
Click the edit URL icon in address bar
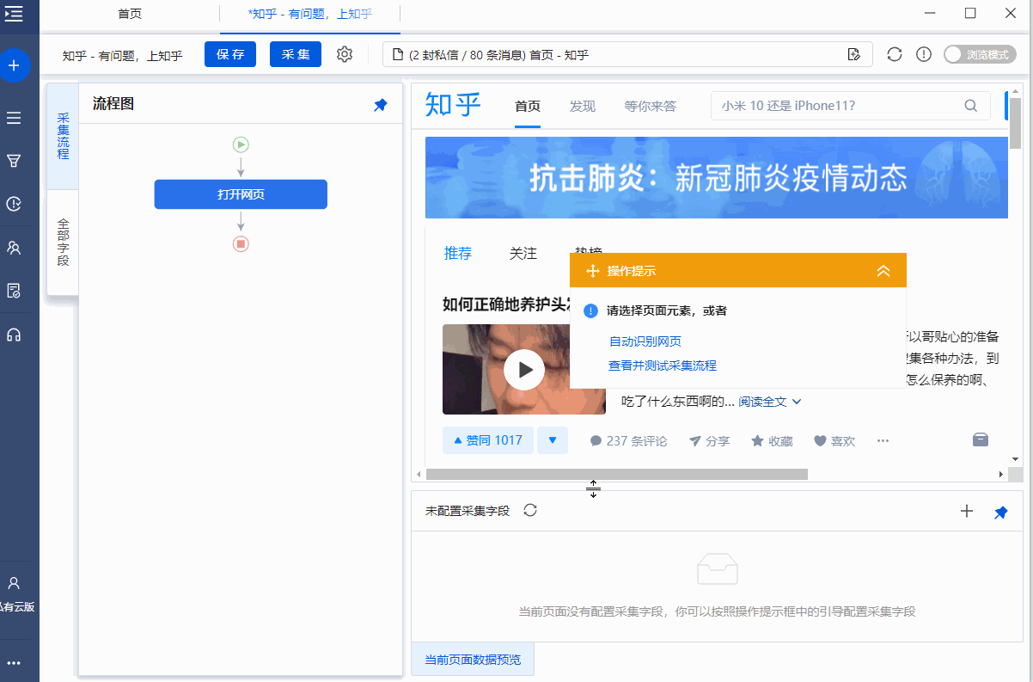[853, 54]
